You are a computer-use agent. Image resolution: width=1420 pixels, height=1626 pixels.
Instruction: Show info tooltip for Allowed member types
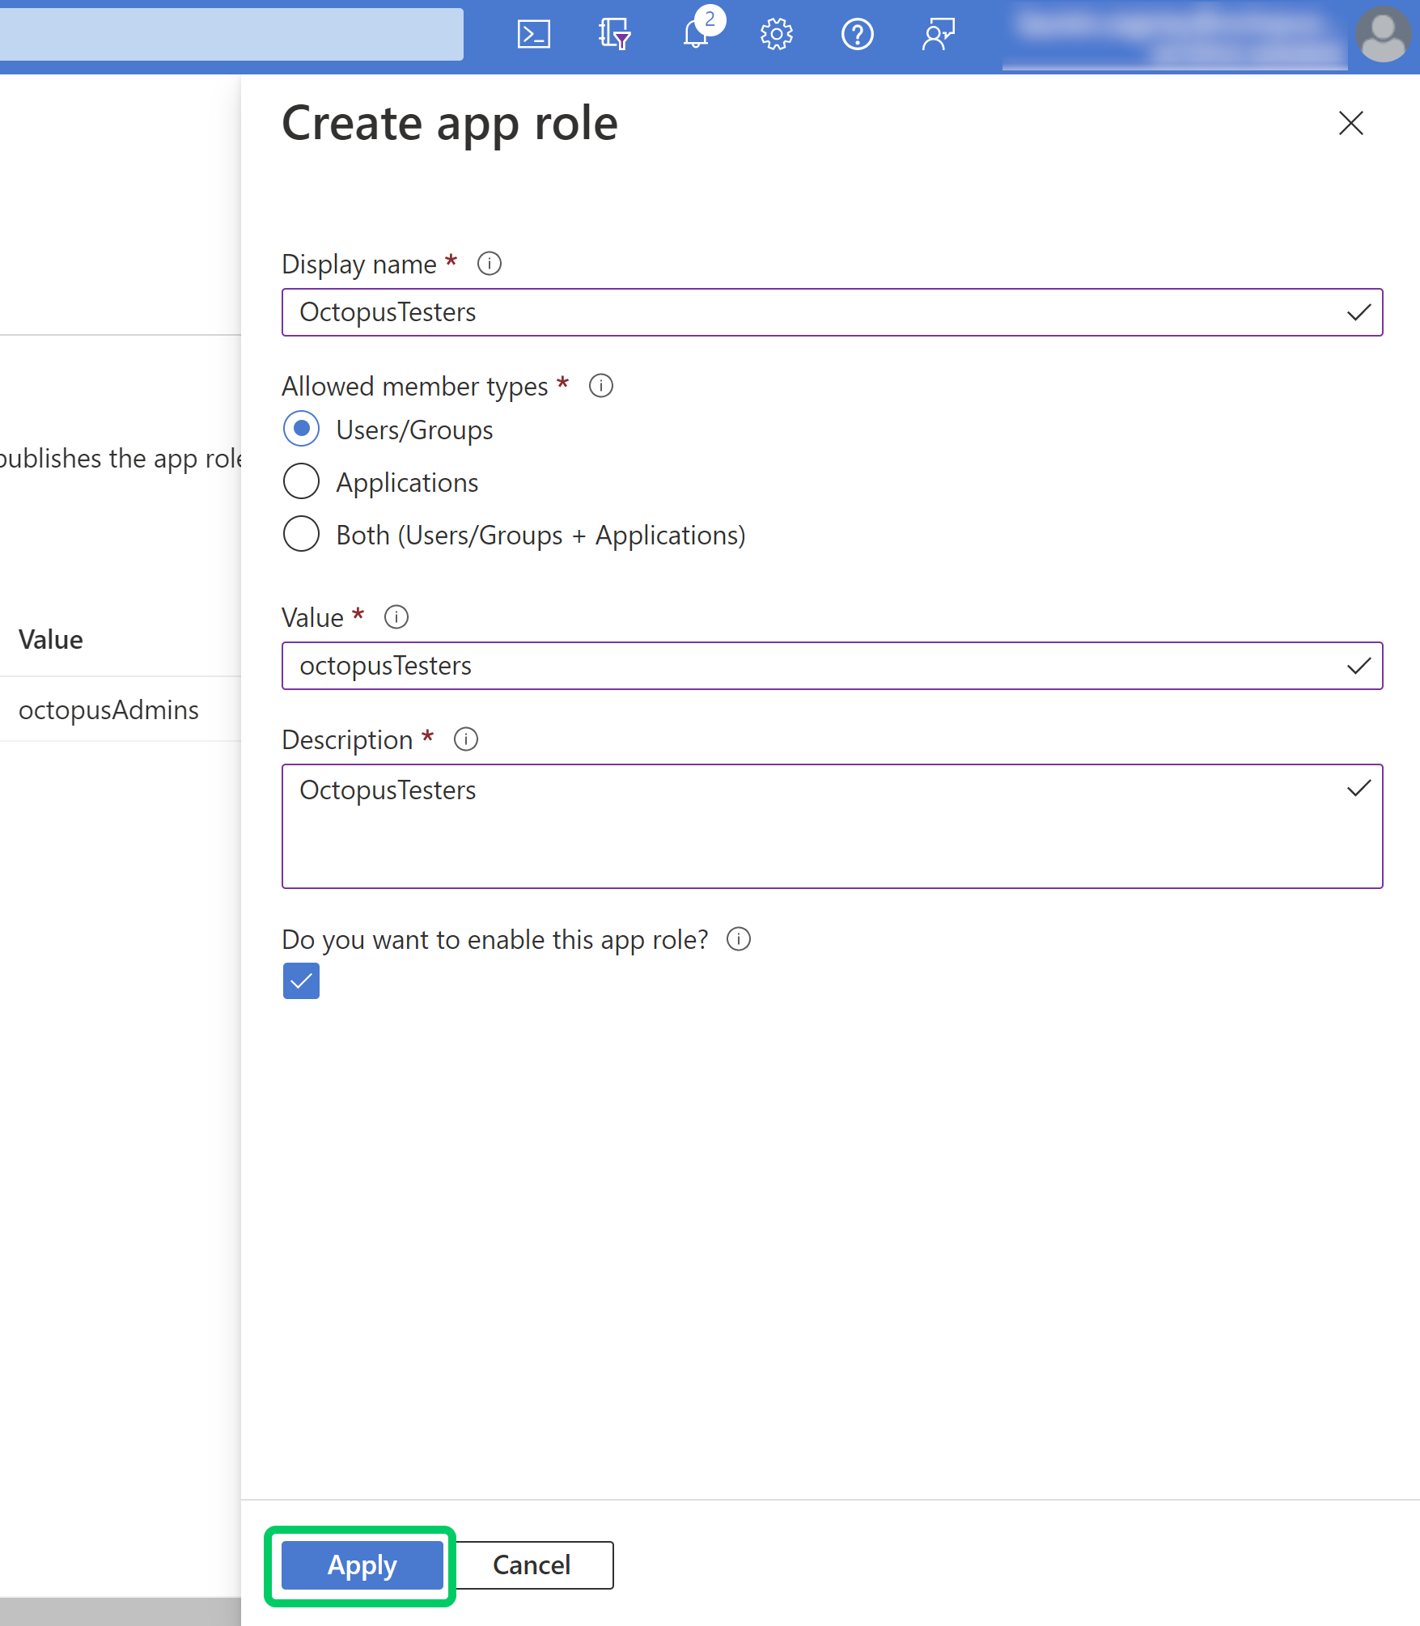point(600,387)
